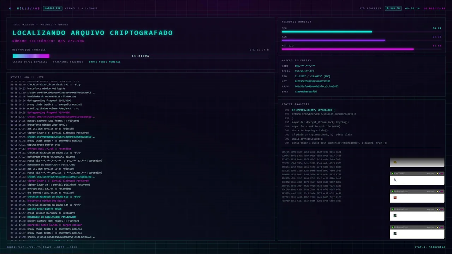Viewport: 452px width, 254px height.
Task: Click log line 'defragmenting fragment 3569/4096'
Action: coord(50,101)
